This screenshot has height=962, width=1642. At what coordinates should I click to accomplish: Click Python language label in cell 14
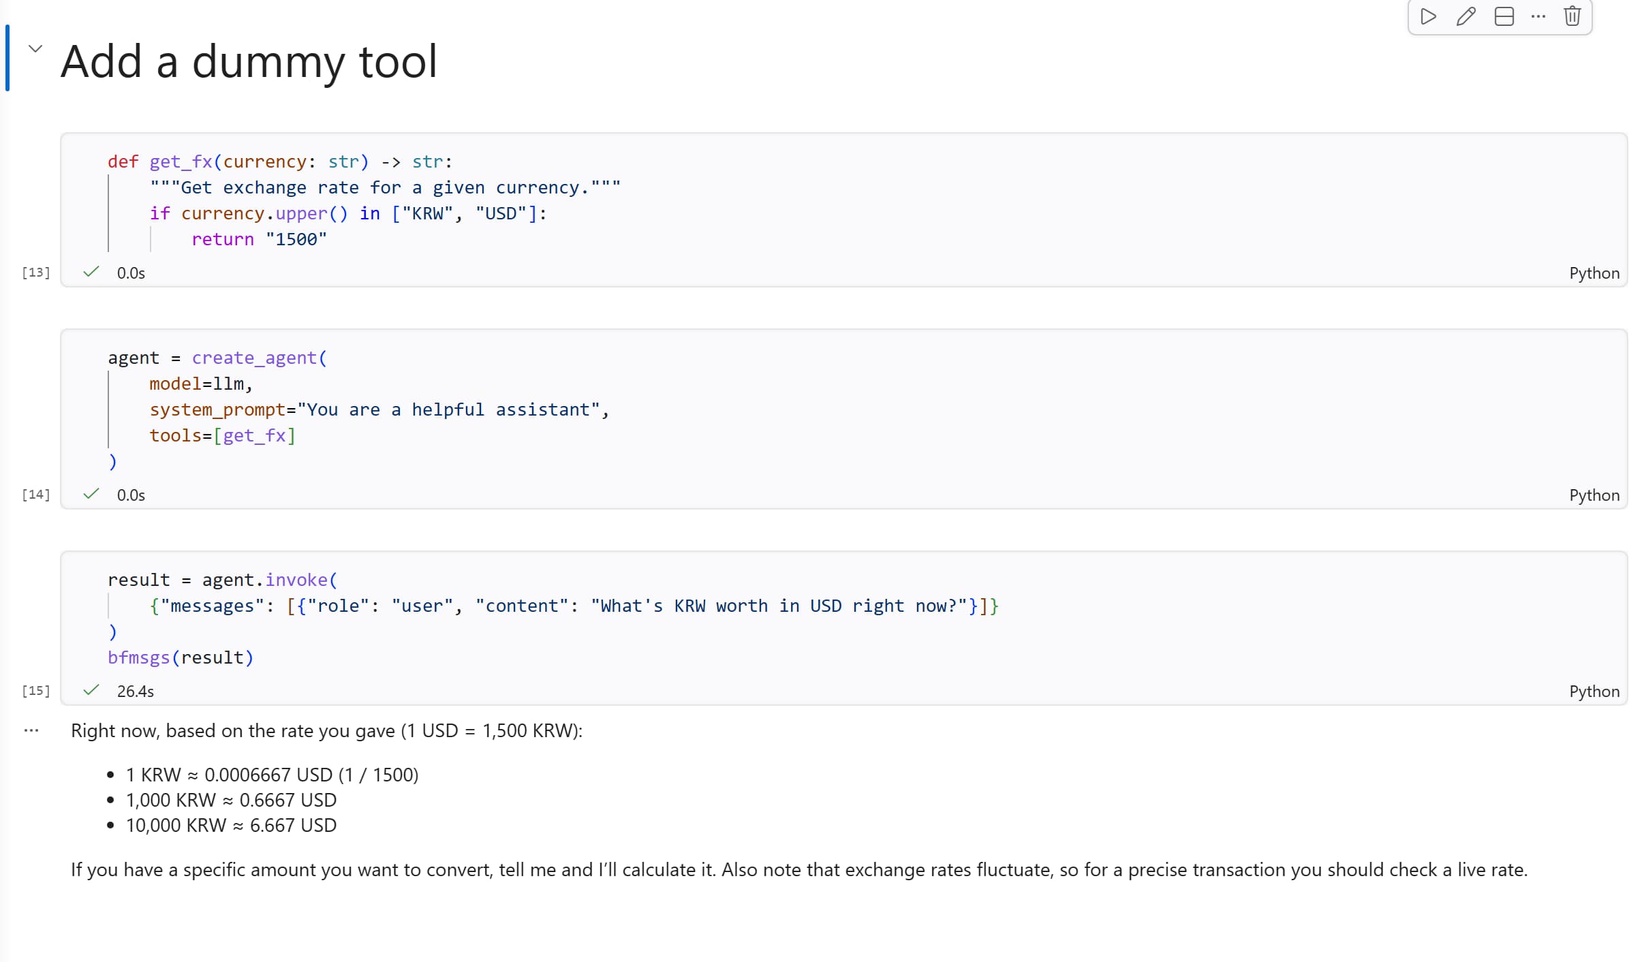pyautogui.click(x=1594, y=495)
